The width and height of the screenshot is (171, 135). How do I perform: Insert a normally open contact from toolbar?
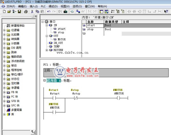[129, 11]
